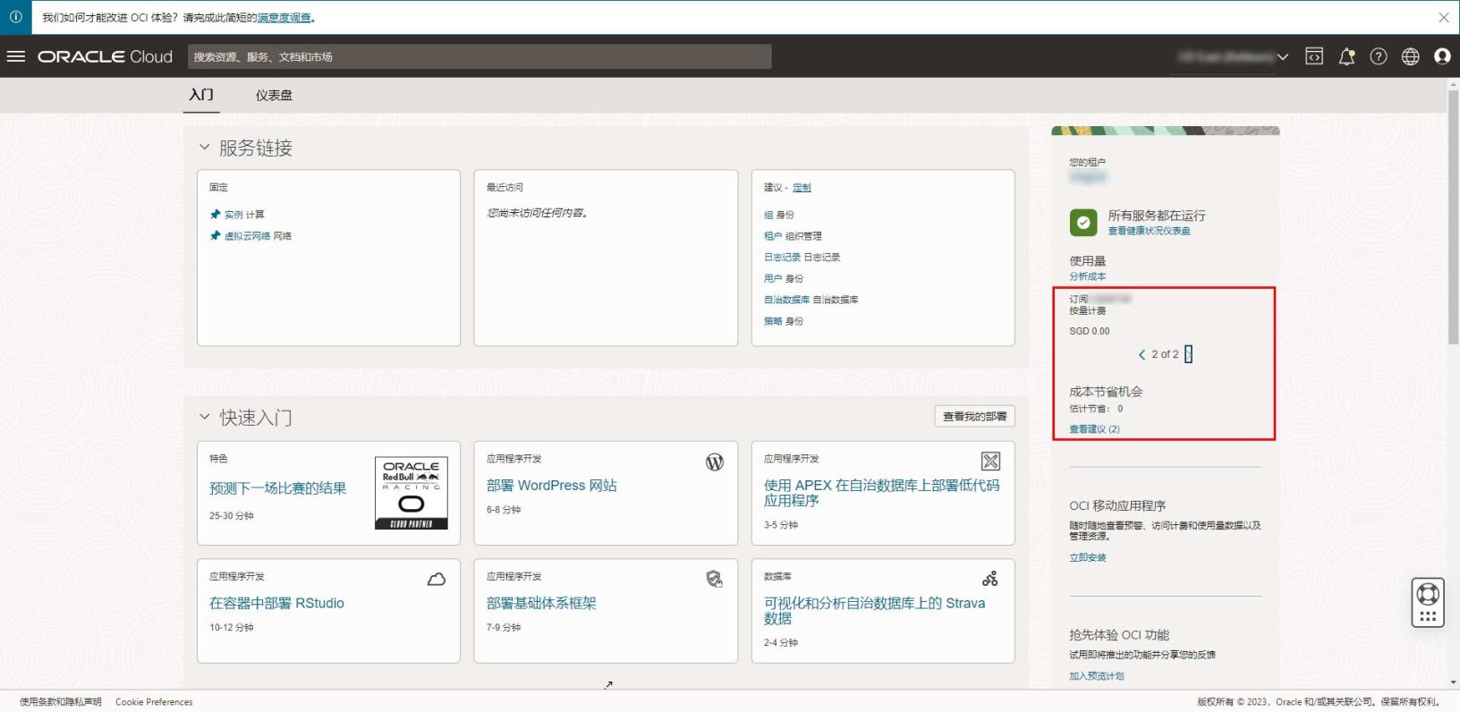Open the 预测下一场比赛的结果 quickstart
Viewport: 1460px width, 712px height.
pyautogui.click(x=277, y=488)
